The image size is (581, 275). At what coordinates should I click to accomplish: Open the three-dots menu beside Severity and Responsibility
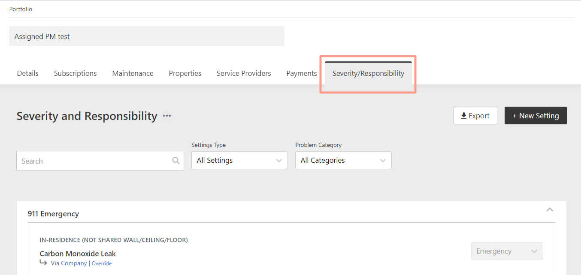[167, 116]
